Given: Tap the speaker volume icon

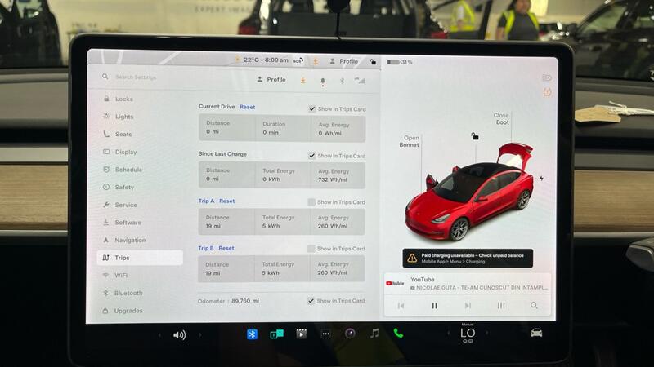Looking at the screenshot, I should click(179, 335).
